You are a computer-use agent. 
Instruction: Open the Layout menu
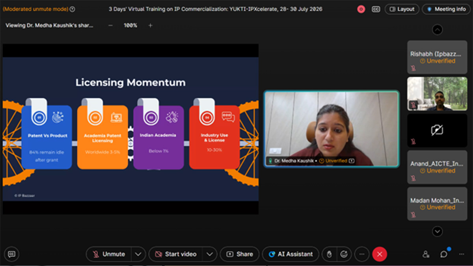[x=402, y=9]
